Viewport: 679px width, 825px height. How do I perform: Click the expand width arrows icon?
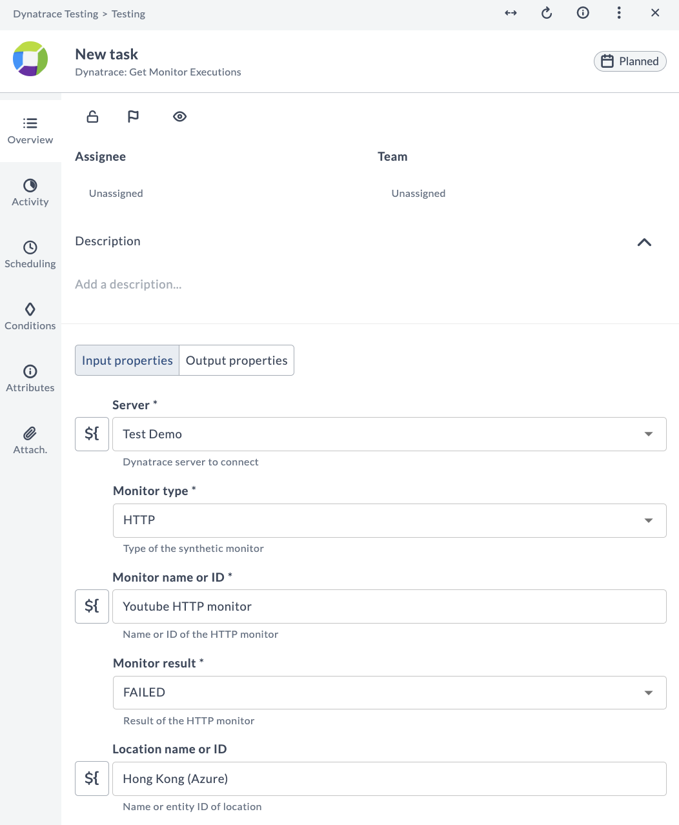coord(511,13)
